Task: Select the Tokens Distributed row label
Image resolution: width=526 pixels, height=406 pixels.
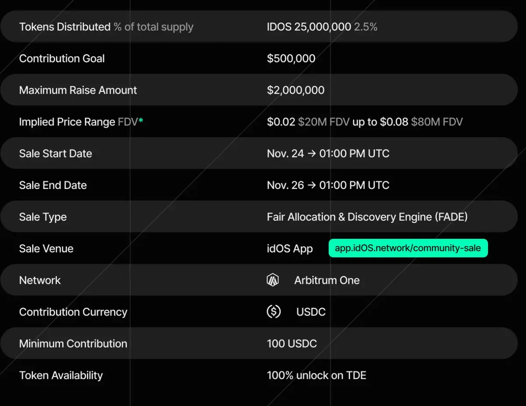Action: coord(65,27)
